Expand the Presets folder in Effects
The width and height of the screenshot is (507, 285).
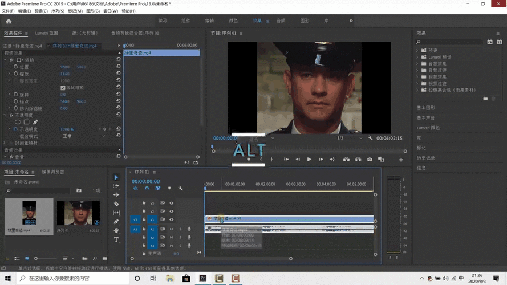pyautogui.click(x=417, y=50)
